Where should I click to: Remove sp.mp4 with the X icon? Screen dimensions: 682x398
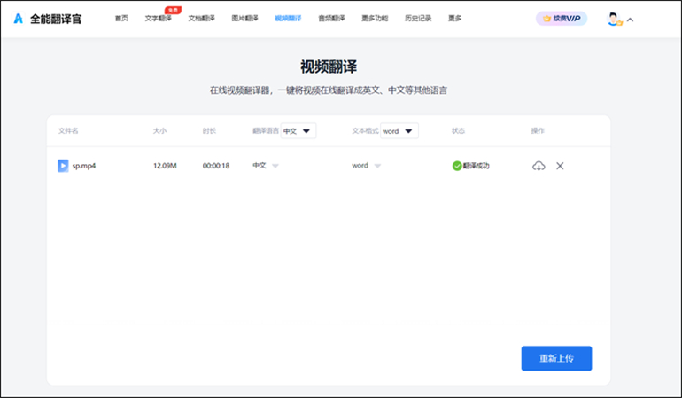[x=560, y=166]
